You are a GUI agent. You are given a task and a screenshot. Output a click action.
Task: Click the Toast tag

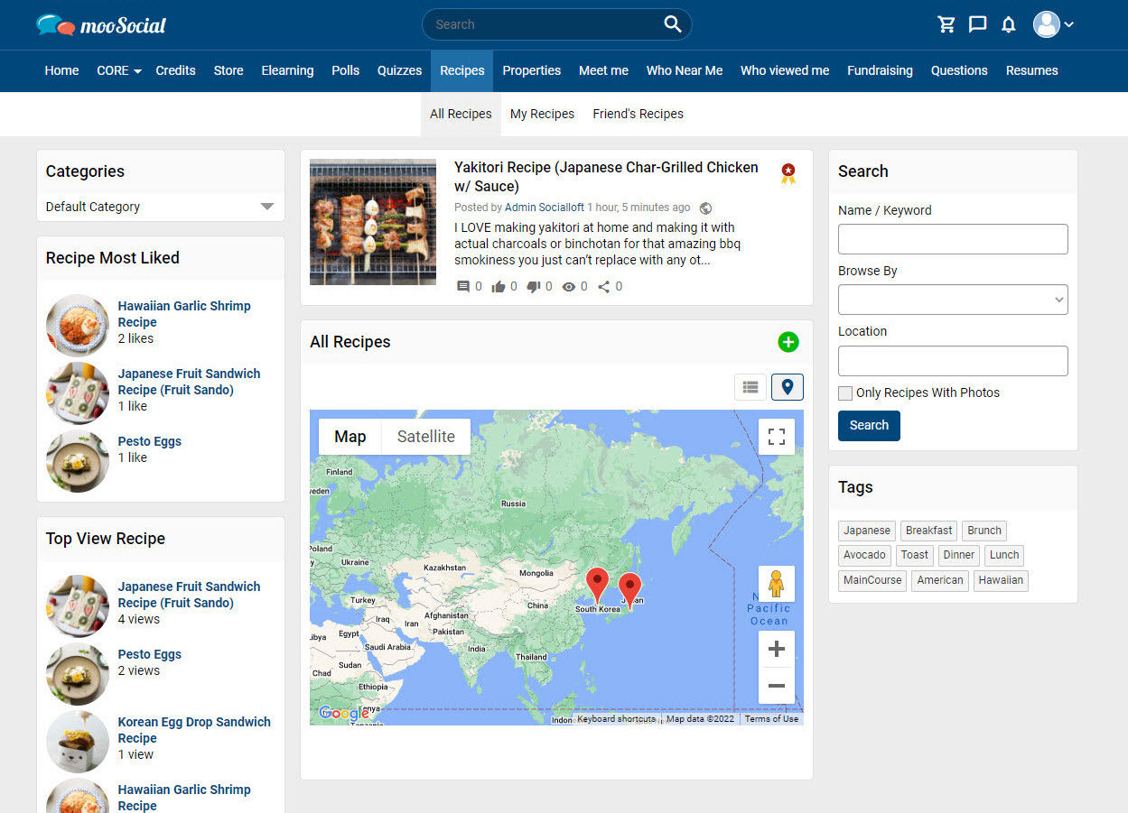click(914, 555)
